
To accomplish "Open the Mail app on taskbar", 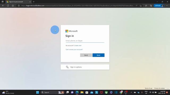I will tap(92, 92).
